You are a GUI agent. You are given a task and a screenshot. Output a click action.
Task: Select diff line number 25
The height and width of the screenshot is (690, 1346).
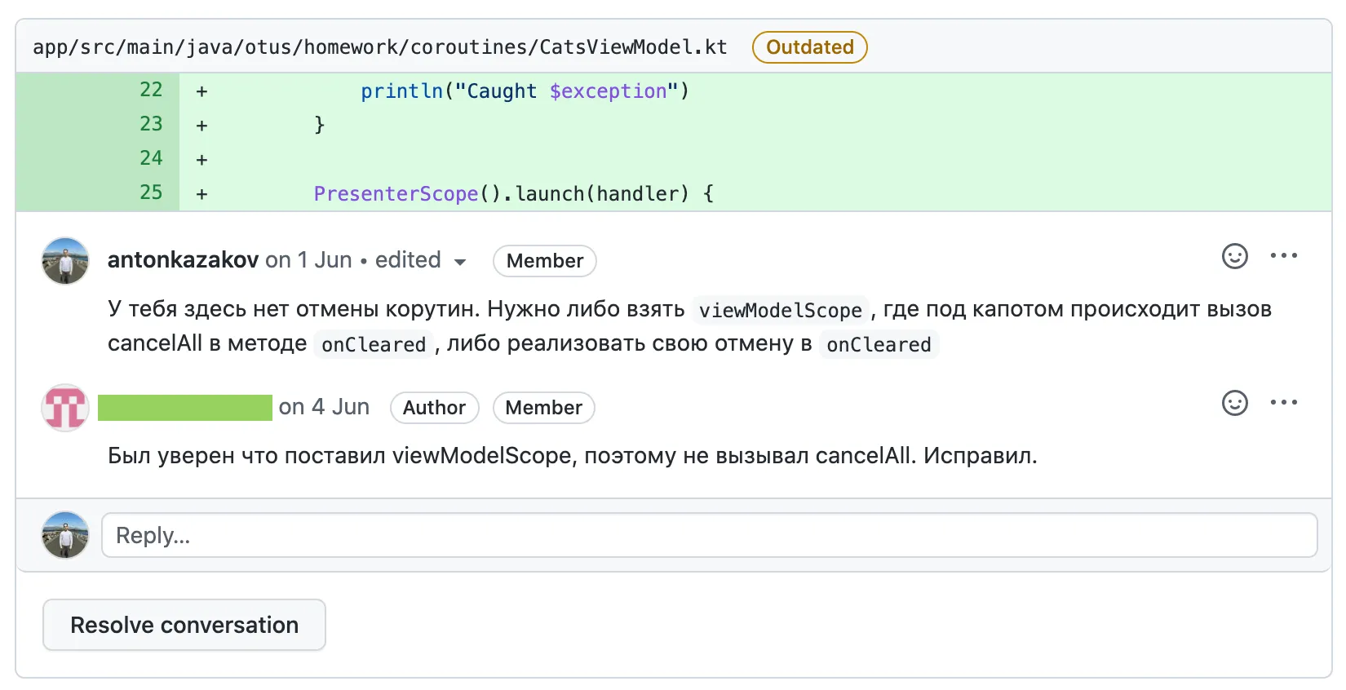(x=152, y=192)
